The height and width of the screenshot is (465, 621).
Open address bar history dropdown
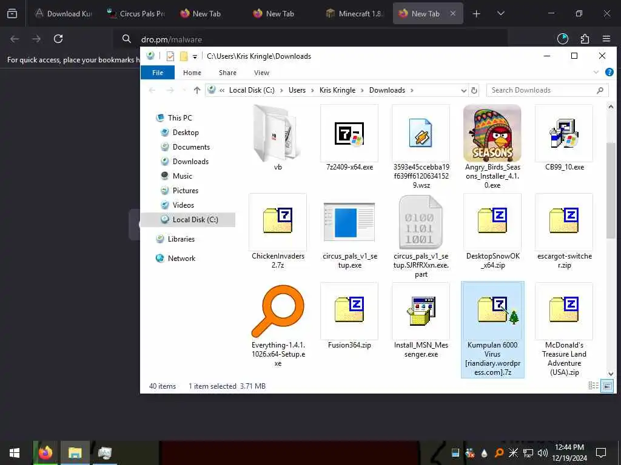pyautogui.click(x=463, y=91)
